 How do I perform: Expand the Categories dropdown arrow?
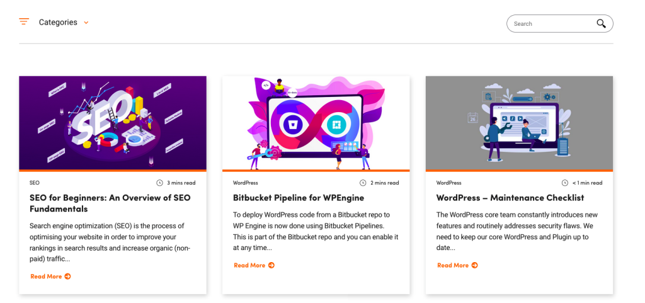coord(86,23)
